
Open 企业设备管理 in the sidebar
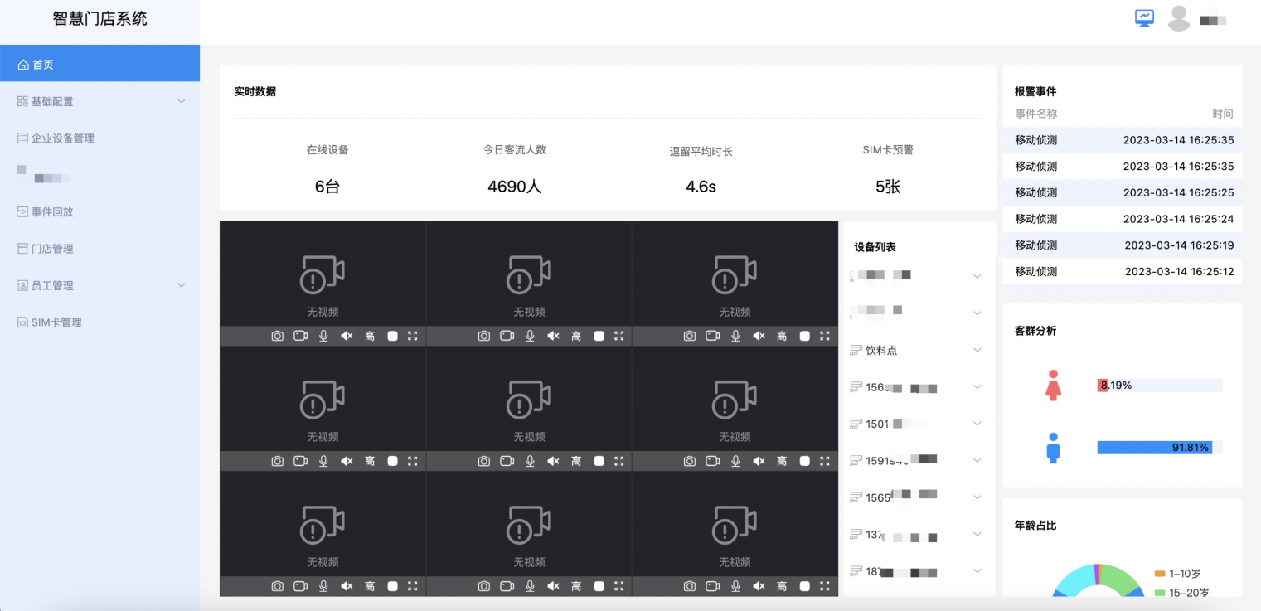pos(99,138)
